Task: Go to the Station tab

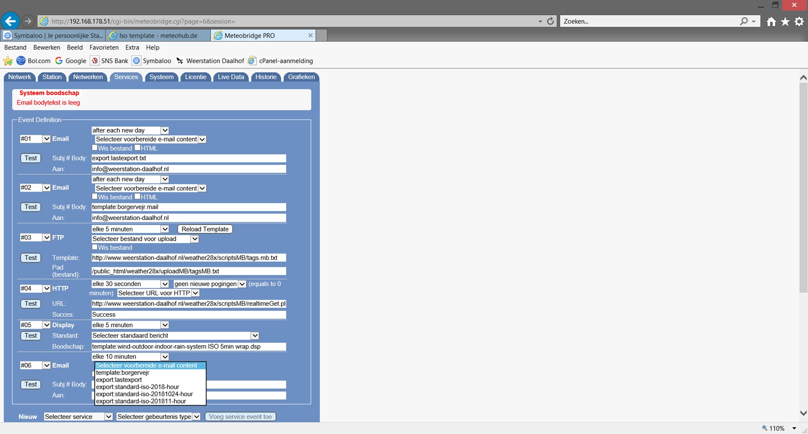Action: 52,77
